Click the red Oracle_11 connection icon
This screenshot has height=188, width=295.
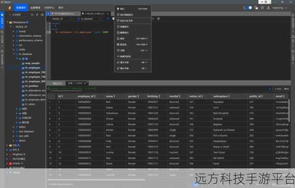(x=10, y=163)
